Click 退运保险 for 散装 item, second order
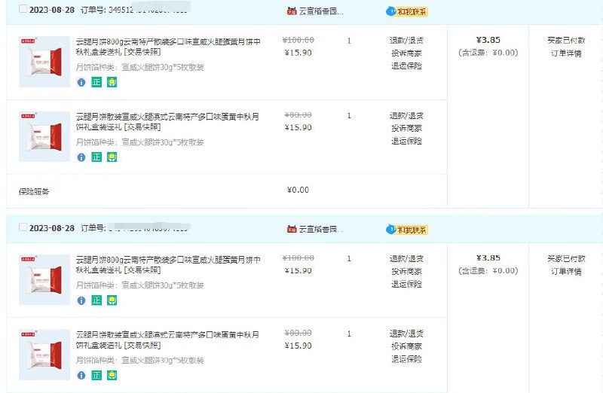 406,359
